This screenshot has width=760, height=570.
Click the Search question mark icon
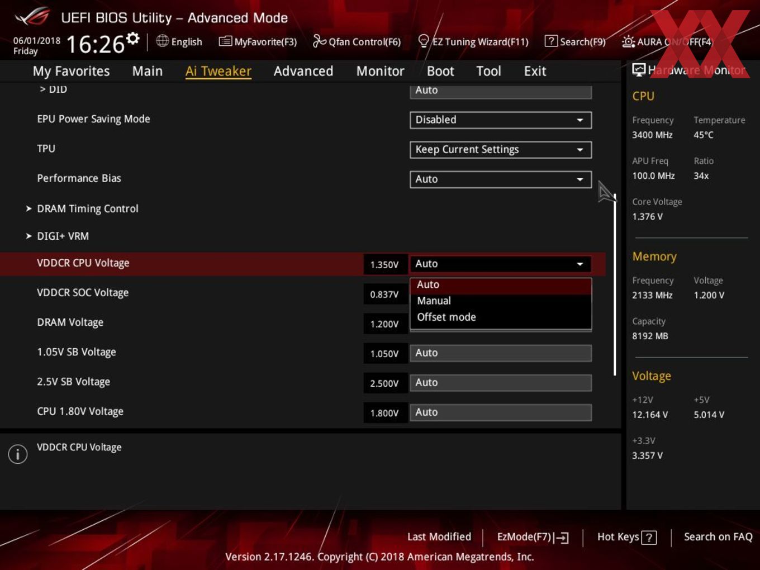(x=551, y=41)
